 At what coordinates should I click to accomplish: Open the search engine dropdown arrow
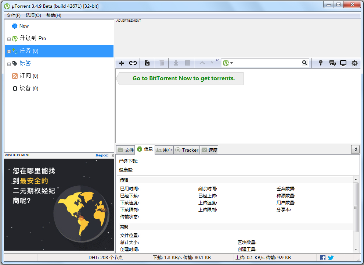point(232,63)
